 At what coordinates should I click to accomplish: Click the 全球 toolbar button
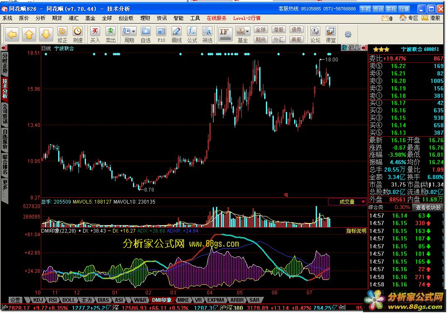point(260,29)
